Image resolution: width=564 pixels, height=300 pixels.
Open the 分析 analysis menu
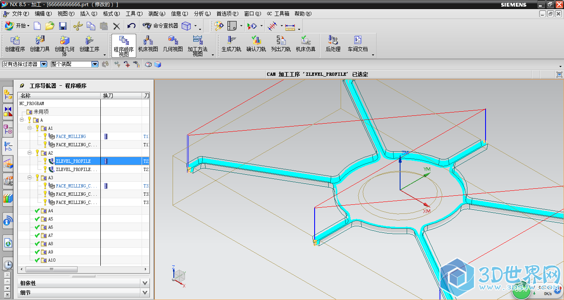tap(202, 14)
